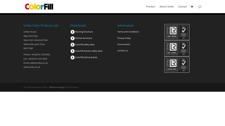Click the New York Industrial Park line
The height and width of the screenshot is (126, 225).
pos(36,40)
